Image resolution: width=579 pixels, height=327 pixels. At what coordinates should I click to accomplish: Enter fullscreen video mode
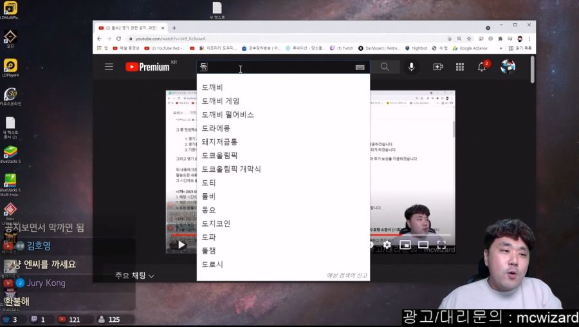pos(441,244)
